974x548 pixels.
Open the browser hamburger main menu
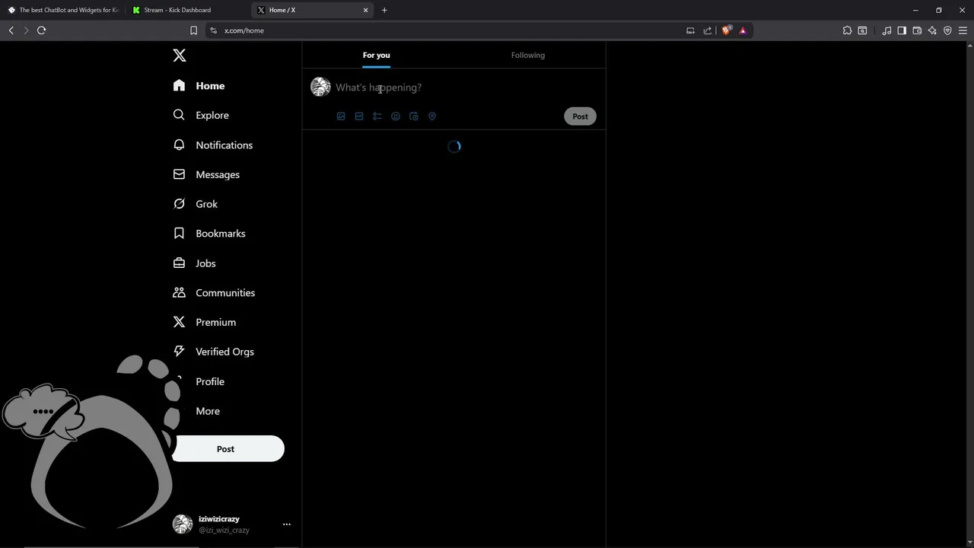(963, 30)
